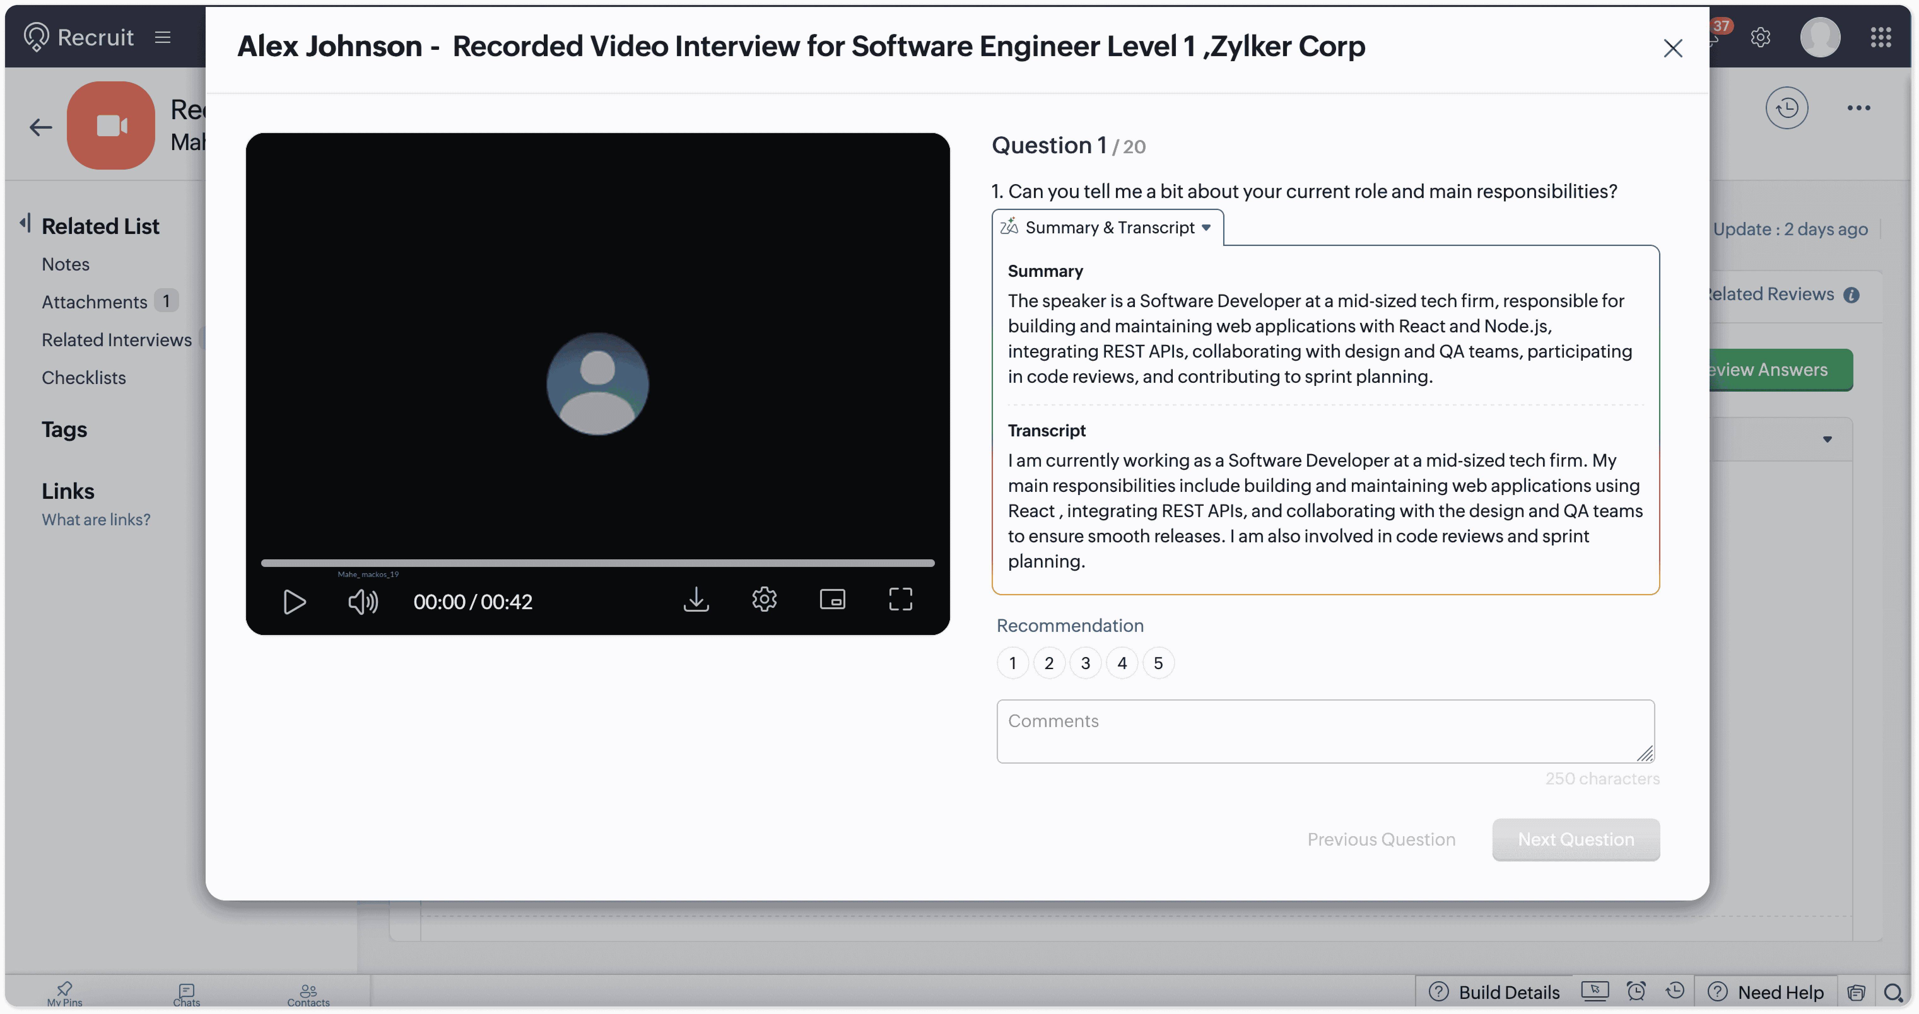Click the Next Question button
Screen dimensions: 1919x1014
[1575, 839]
